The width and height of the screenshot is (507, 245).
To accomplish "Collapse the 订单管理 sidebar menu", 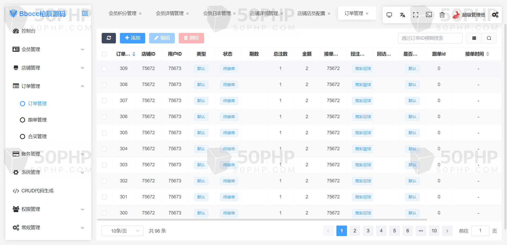I will 48,86.
